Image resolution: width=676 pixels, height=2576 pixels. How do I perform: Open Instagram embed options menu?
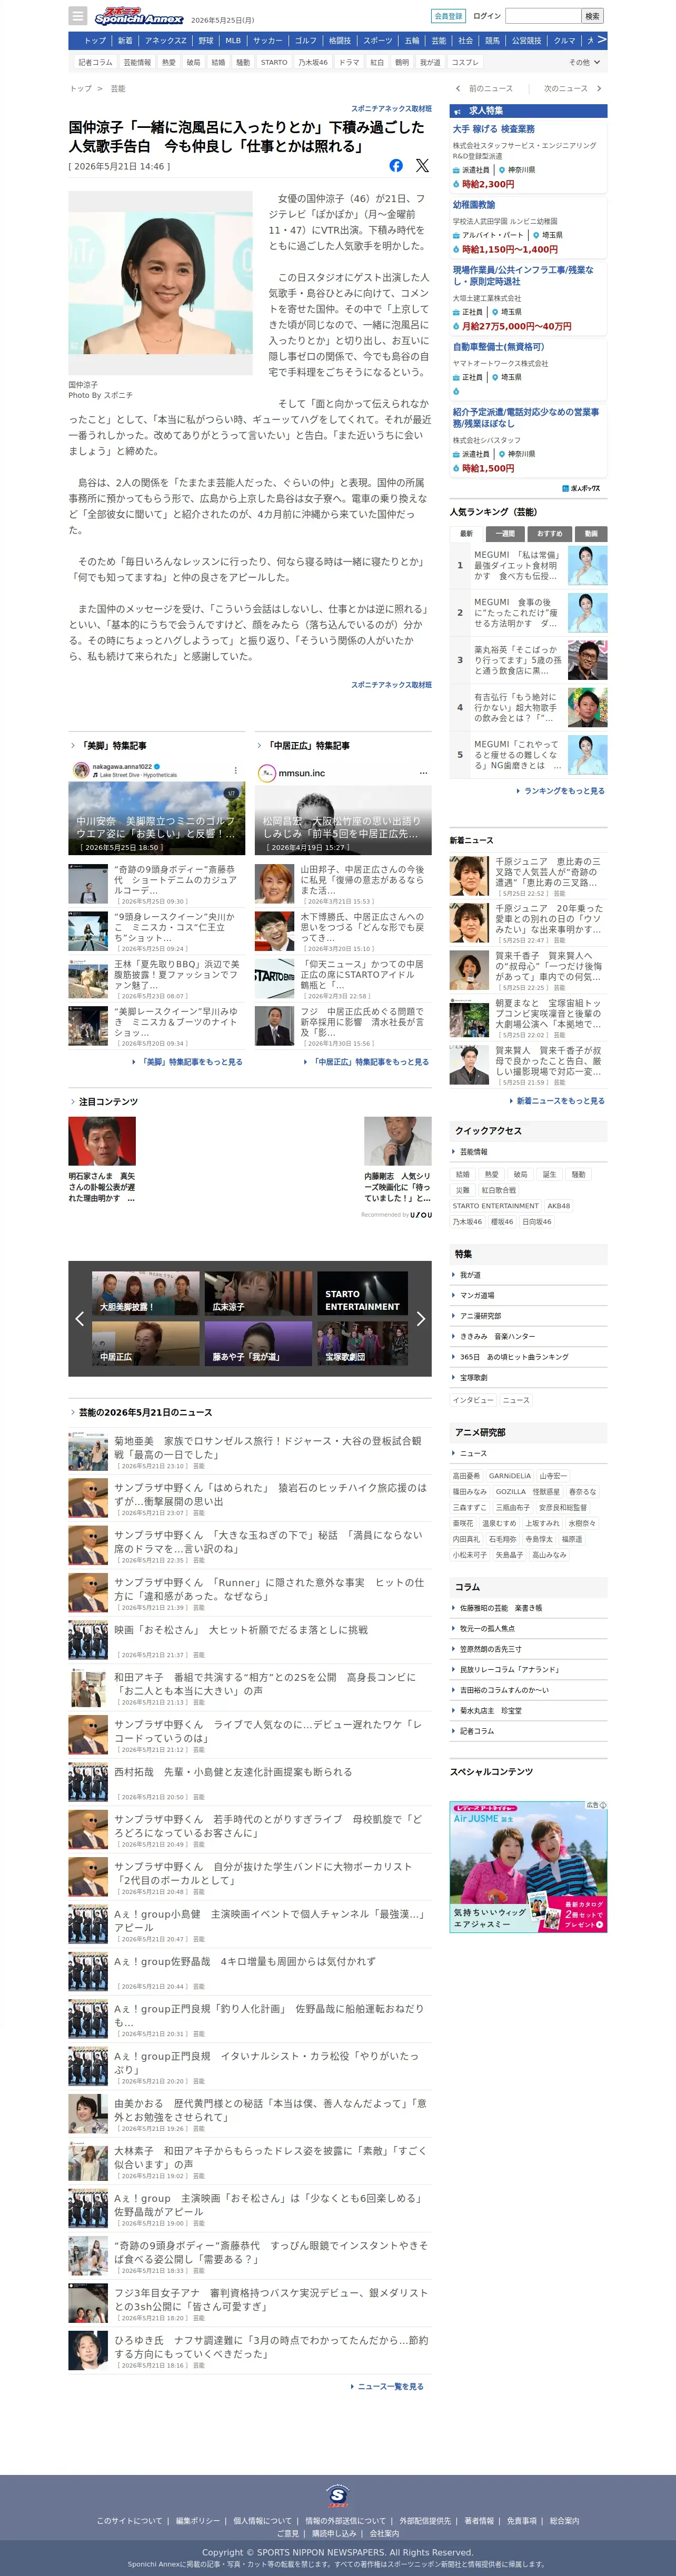(236, 771)
